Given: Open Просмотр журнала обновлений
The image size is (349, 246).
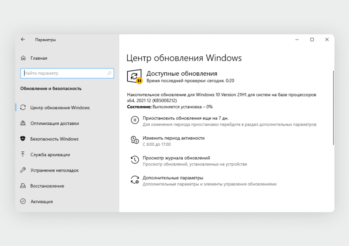Looking at the screenshot, I should point(176,158).
